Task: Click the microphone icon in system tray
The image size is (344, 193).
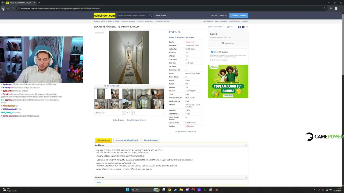Action: [x=322, y=190]
